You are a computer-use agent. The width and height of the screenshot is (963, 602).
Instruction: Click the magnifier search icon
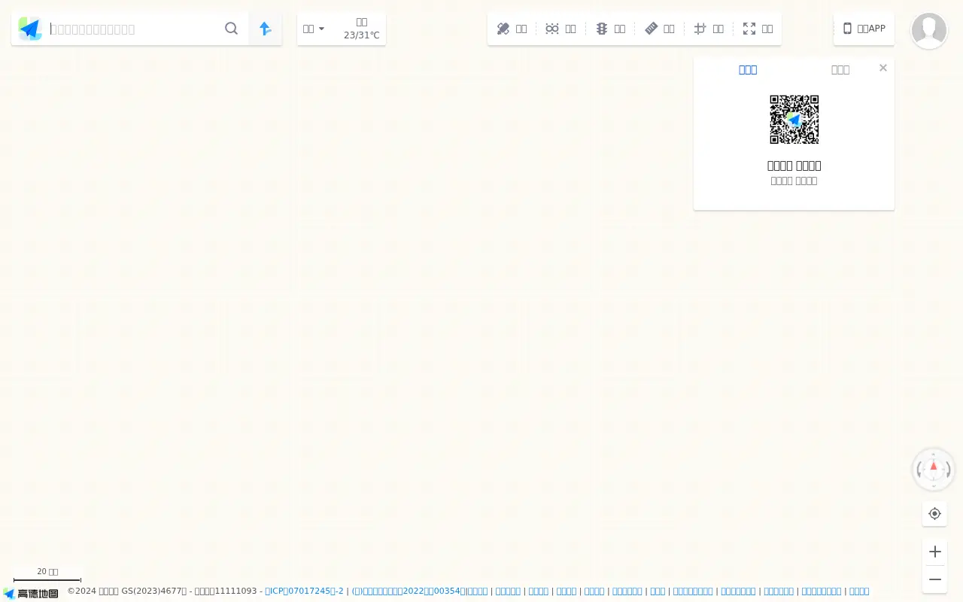click(x=231, y=29)
